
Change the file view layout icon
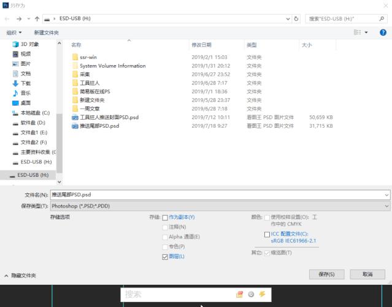click(x=357, y=33)
